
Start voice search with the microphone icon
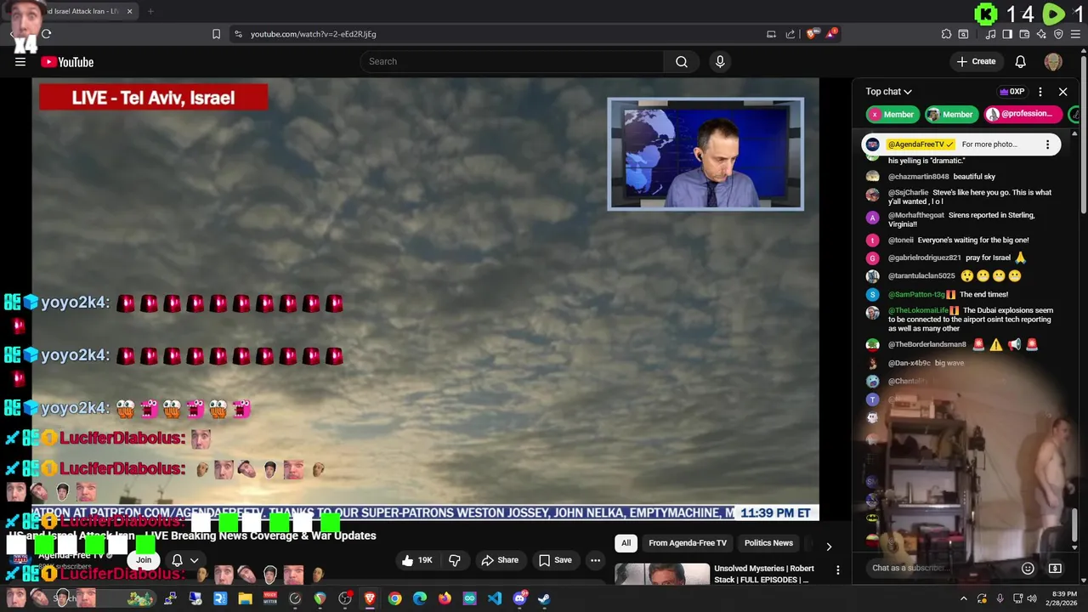(720, 61)
